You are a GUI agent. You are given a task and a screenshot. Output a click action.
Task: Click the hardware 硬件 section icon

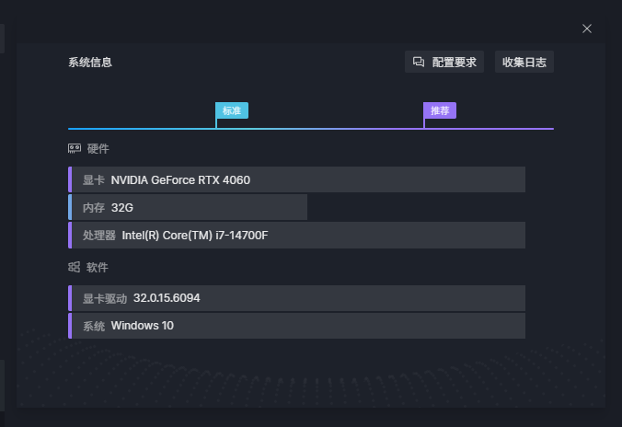(x=75, y=149)
